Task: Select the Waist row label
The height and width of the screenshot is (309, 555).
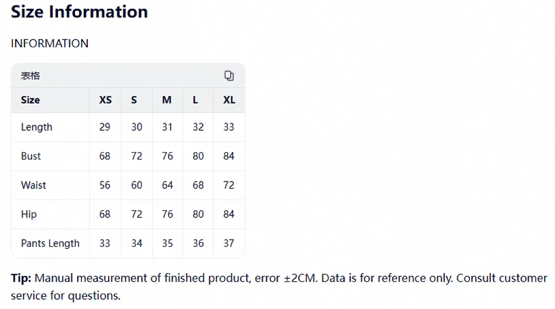Action: pyautogui.click(x=33, y=185)
